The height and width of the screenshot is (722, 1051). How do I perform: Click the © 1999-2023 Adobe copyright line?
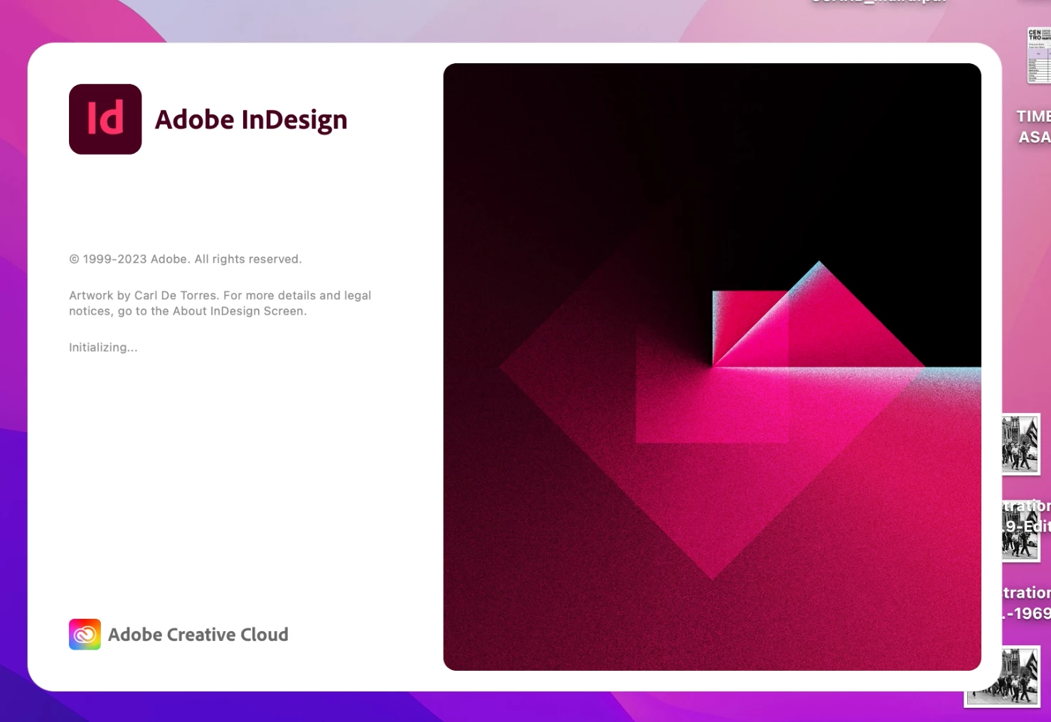186,259
